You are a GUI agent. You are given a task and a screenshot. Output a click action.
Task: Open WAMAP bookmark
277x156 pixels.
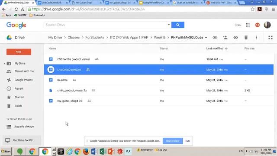pos(20,15)
